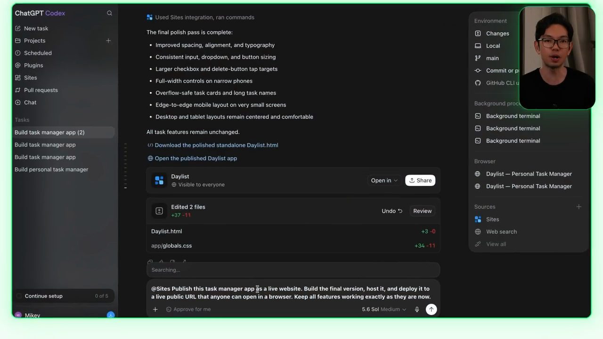Send the prompt with the arrow button
603x339 pixels.
click(431, 309)
